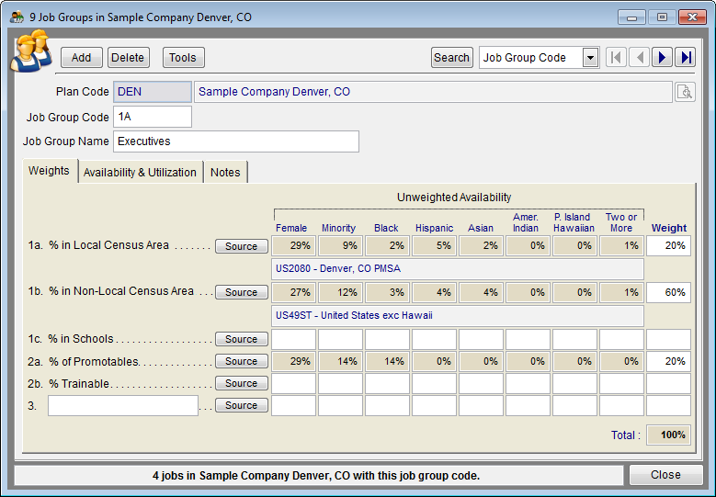
Task: Click the empty weight field for Schools
Action: pos(668,340)
